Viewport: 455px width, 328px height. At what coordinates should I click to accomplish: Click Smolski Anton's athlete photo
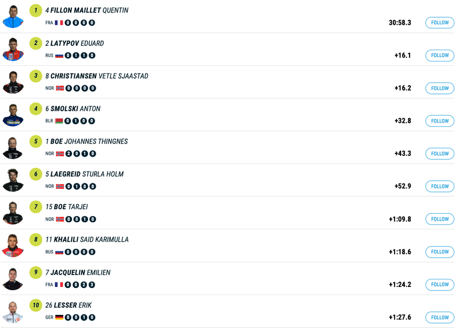pyautogui.click(x=13, y=114)
